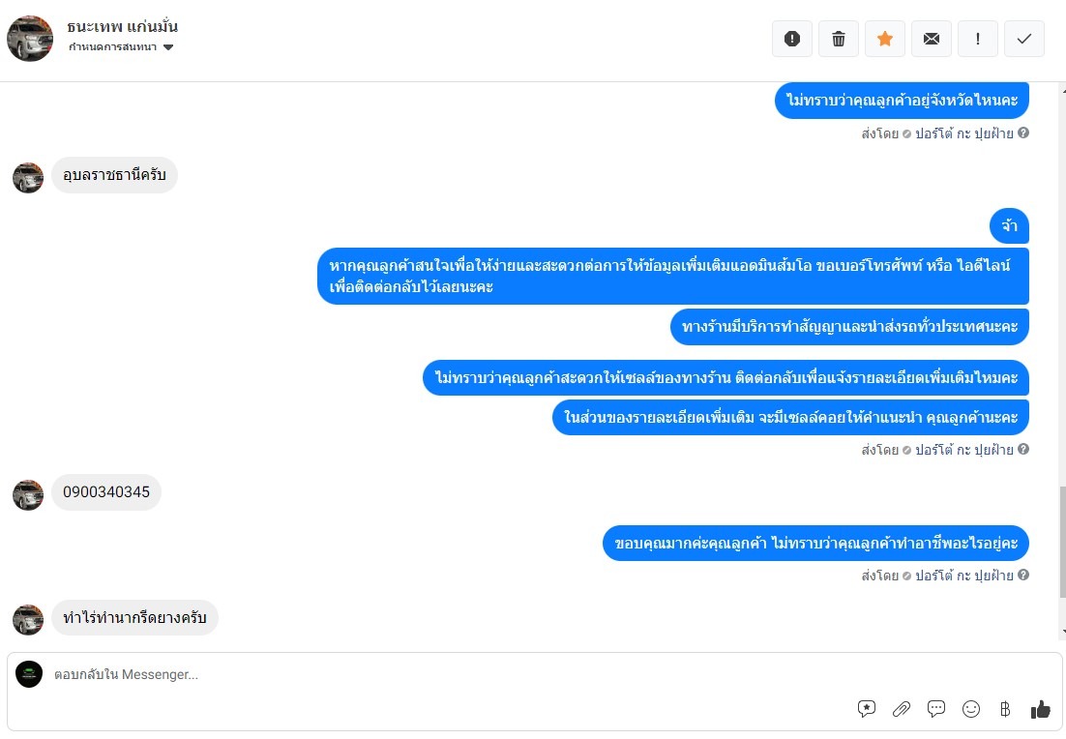
Task: Click the Baht payment request icon
Action: 1005,709
